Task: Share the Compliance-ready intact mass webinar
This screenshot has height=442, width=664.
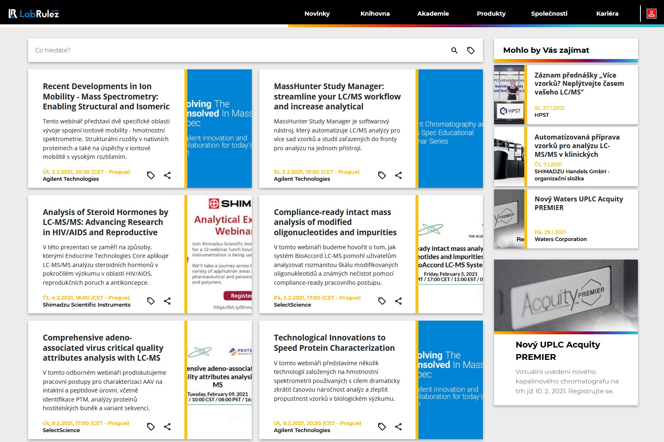Action: [398, 301]
